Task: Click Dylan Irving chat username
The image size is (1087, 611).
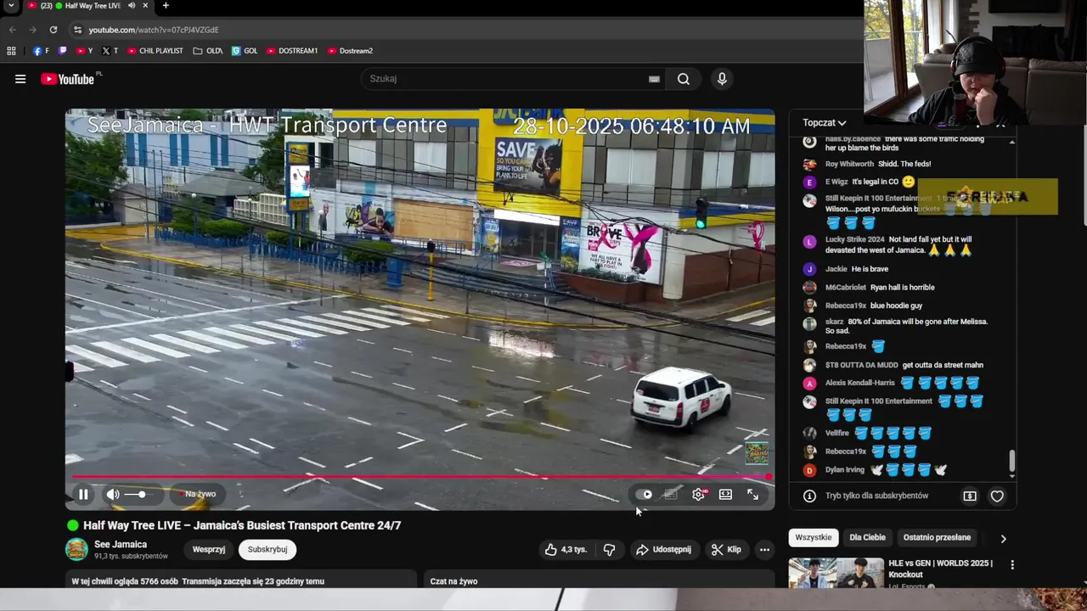Action: (x=844, y=470)
